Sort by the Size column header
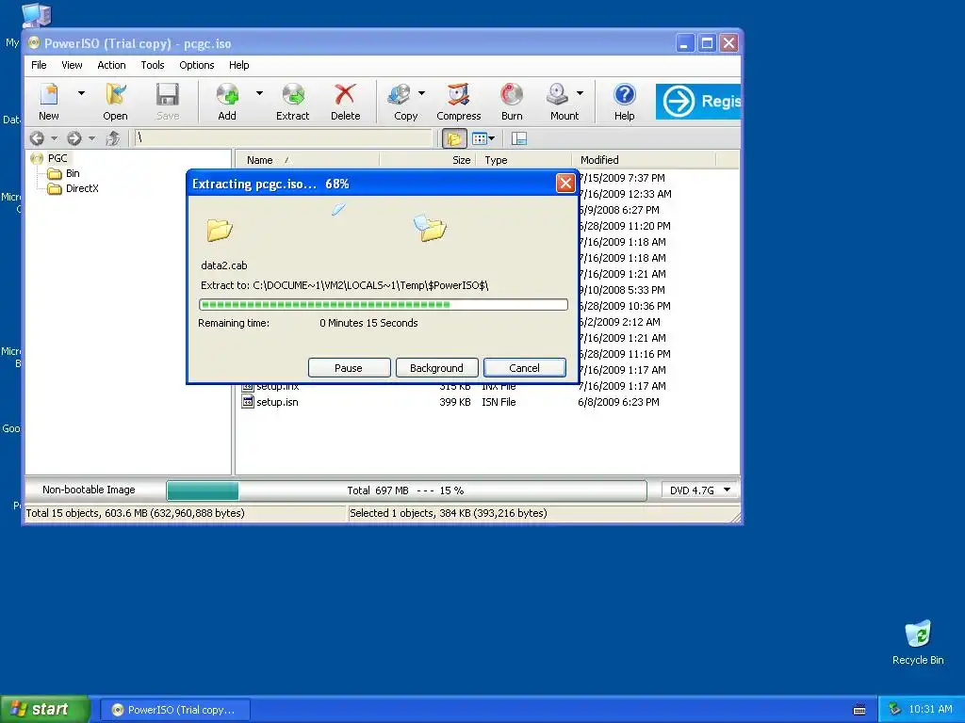This screenshot has width=965, height=723. coord(427,160)
